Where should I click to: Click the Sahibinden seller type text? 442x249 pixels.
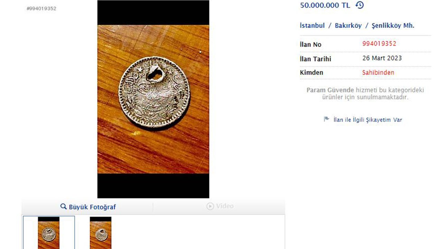378,73
